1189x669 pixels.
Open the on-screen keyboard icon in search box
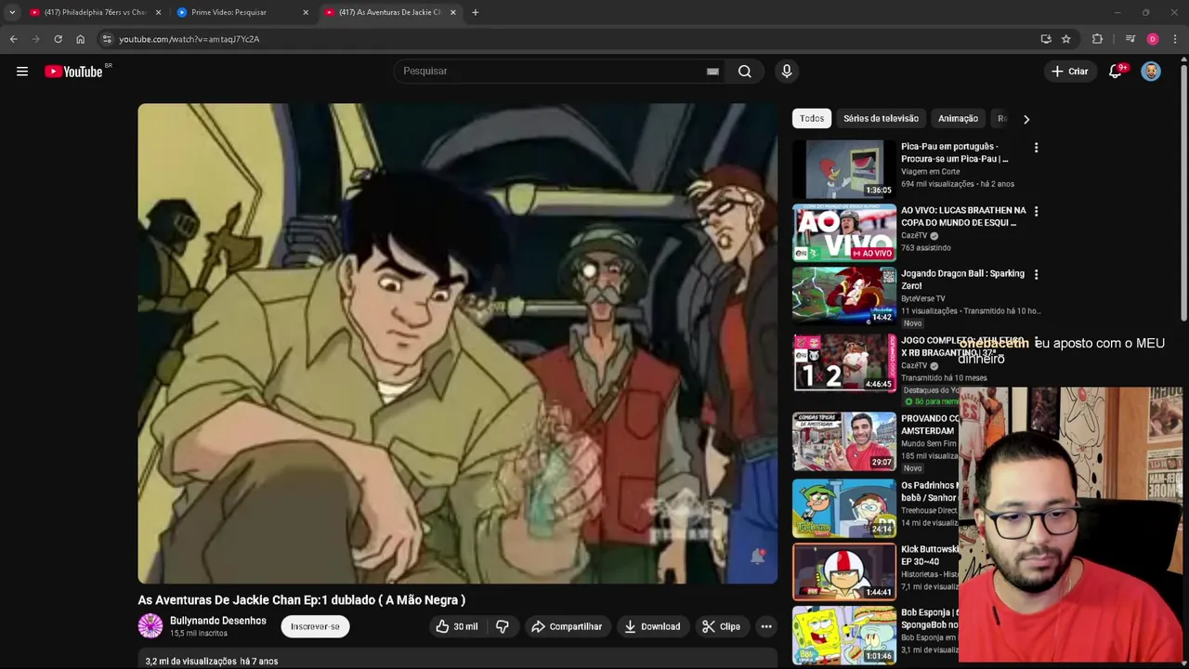[x=712, y=72]
